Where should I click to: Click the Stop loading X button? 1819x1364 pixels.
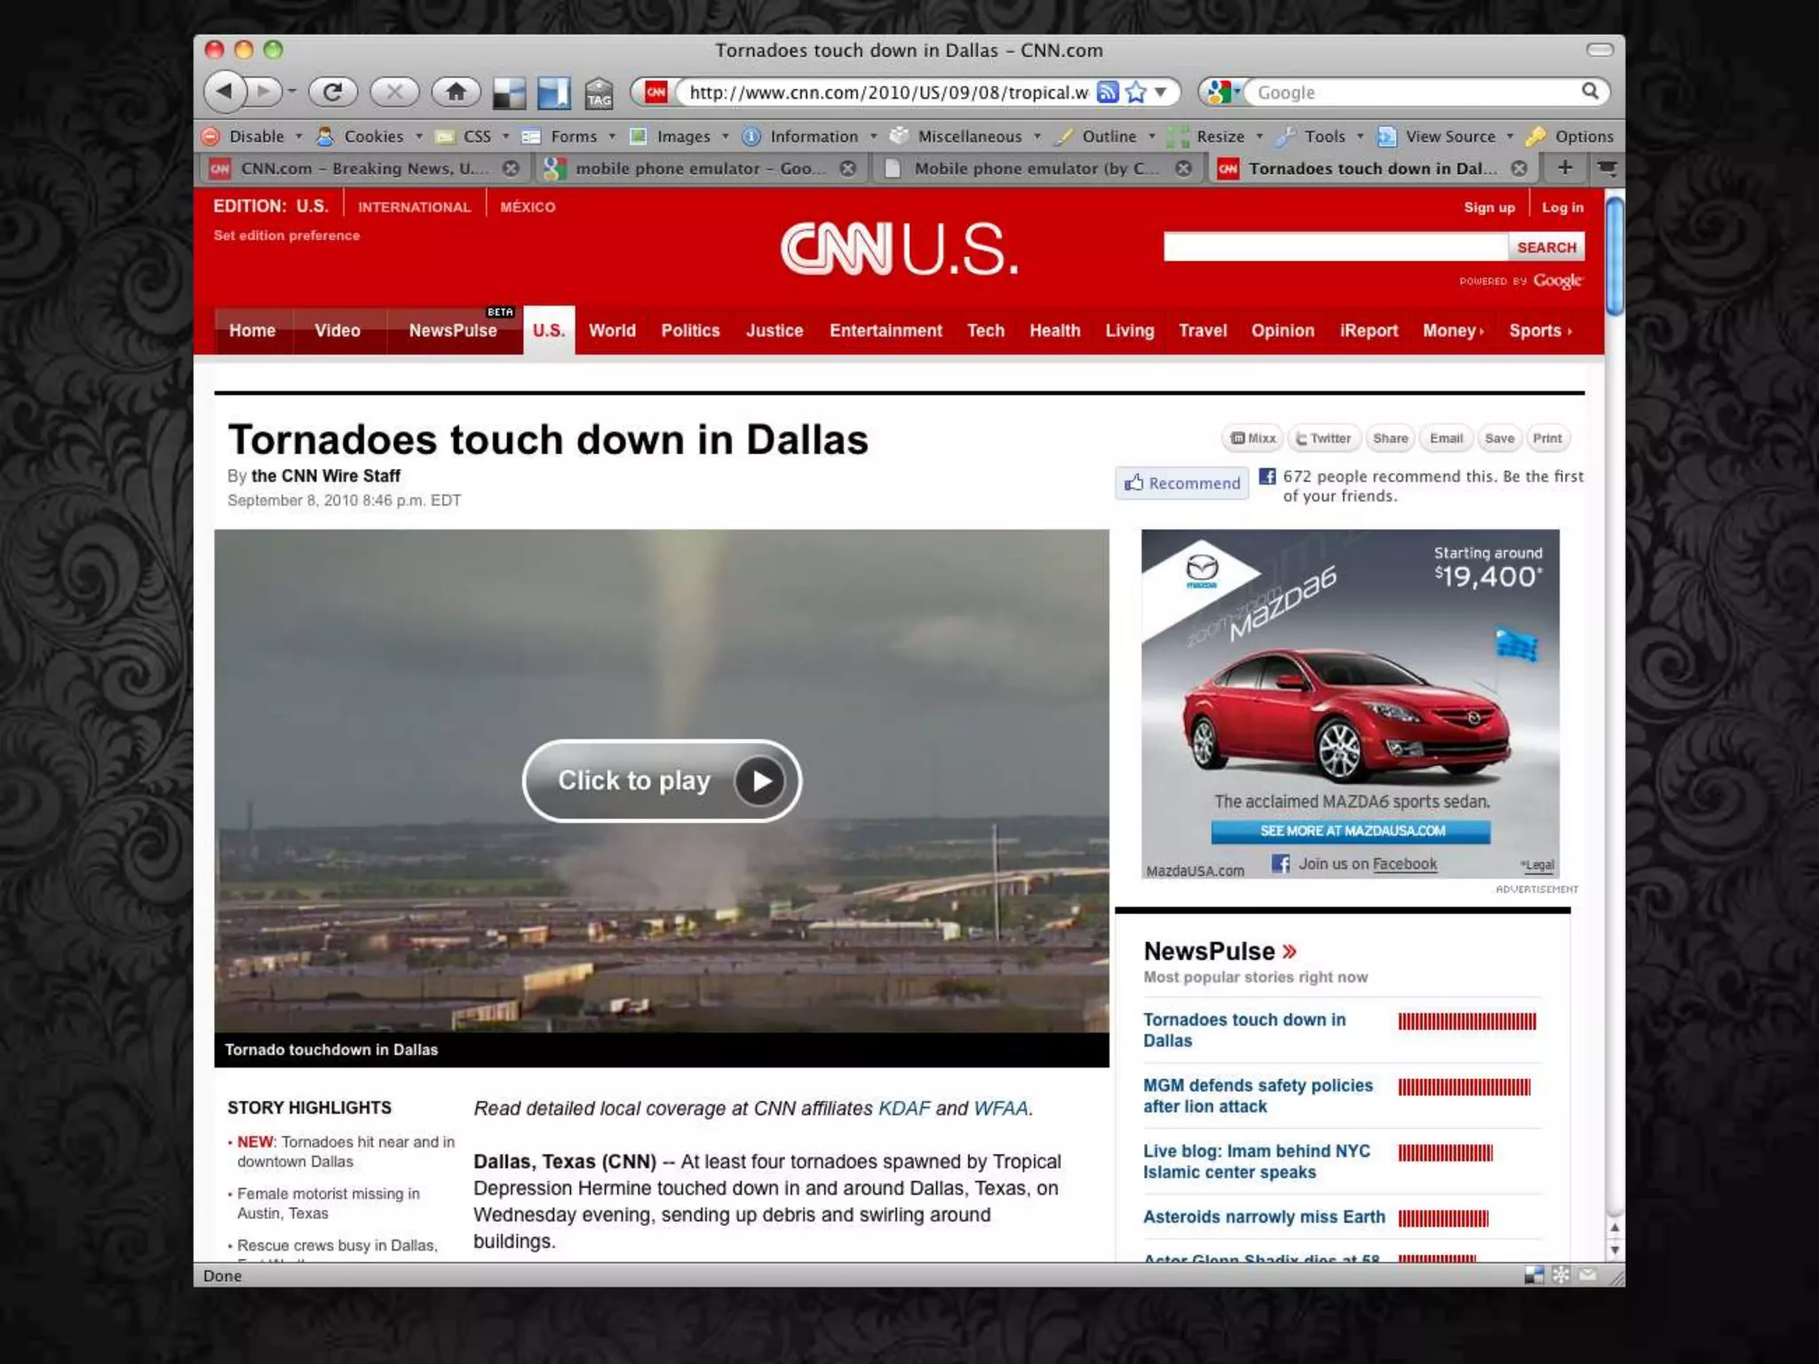[394, 91]
